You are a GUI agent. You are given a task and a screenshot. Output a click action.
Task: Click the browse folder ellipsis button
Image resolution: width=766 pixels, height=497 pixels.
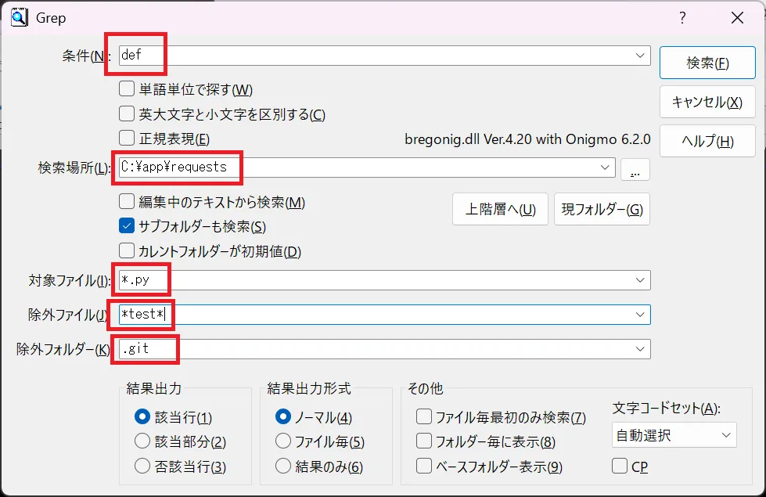click(635, 168)
